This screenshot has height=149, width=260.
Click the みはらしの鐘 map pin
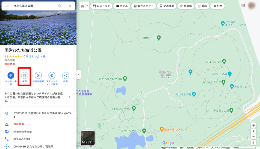click(x=230, y=74)
